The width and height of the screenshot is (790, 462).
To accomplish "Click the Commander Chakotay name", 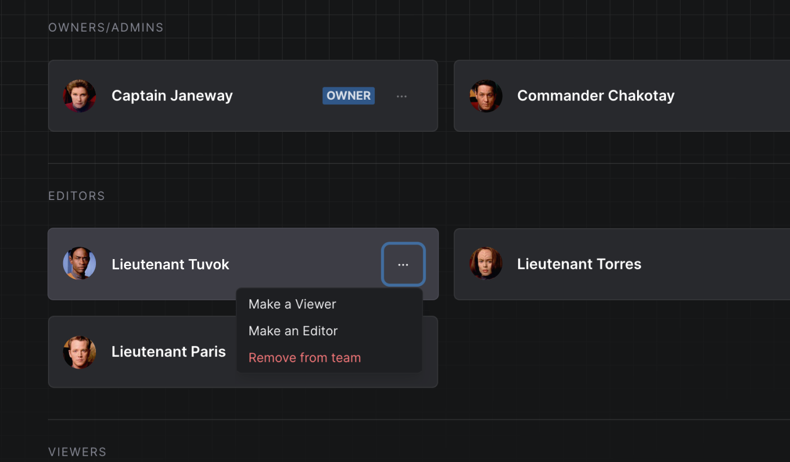I will (595, 96).
